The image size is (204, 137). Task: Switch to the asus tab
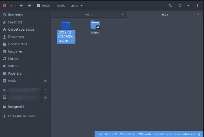click(165, 14)
